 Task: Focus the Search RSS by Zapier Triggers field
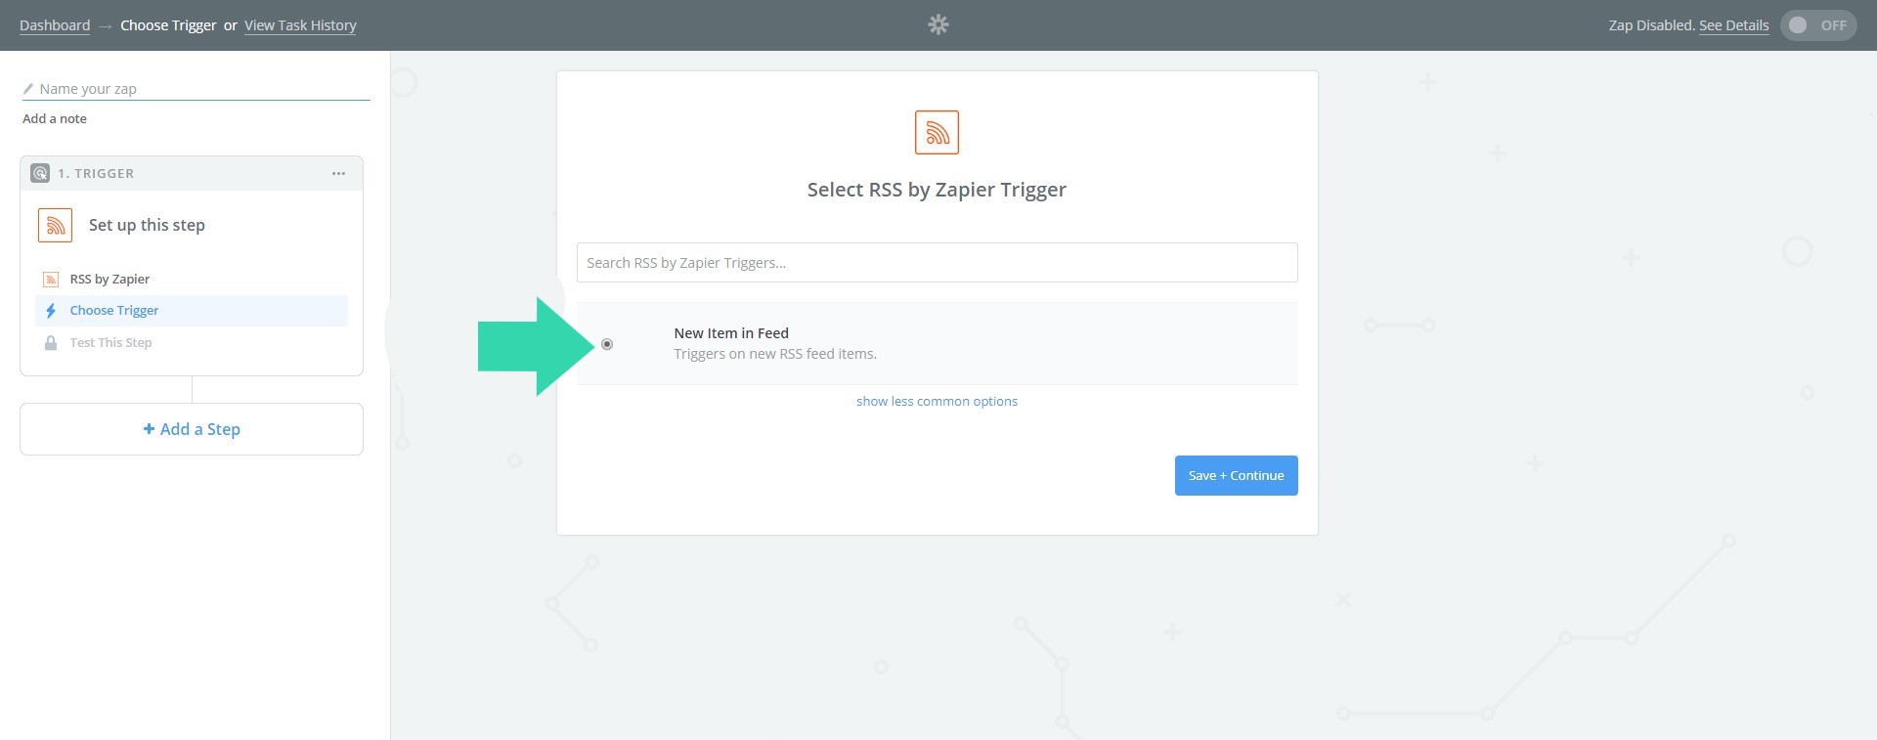point(937,263)
